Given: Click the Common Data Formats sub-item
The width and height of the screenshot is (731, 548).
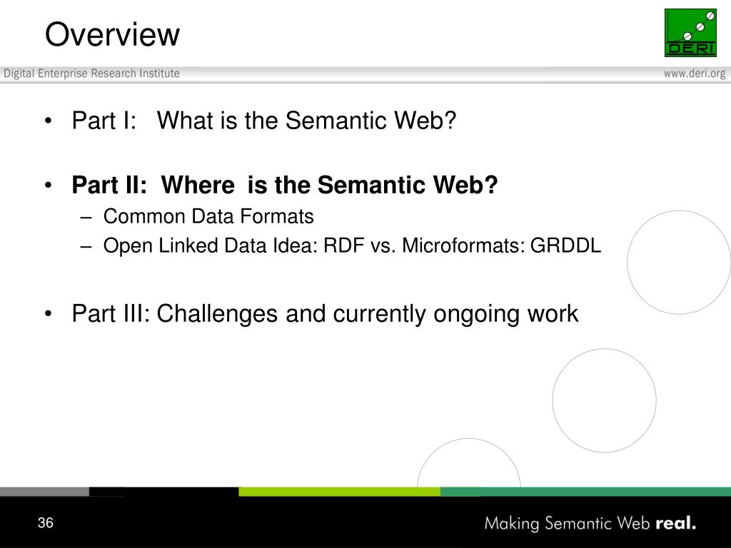Looking at the screenshot, I should click(x=208, y=216).
